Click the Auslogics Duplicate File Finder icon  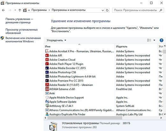click(47, 114)
